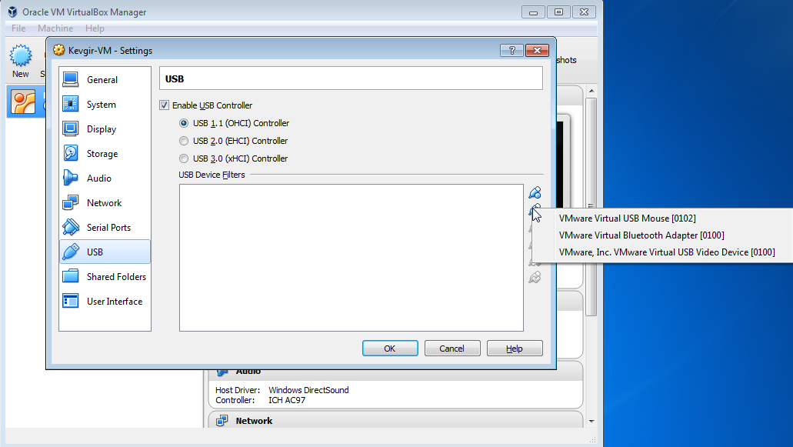Go to Storage settings
The image size is (793, 447).
(105, 154)
